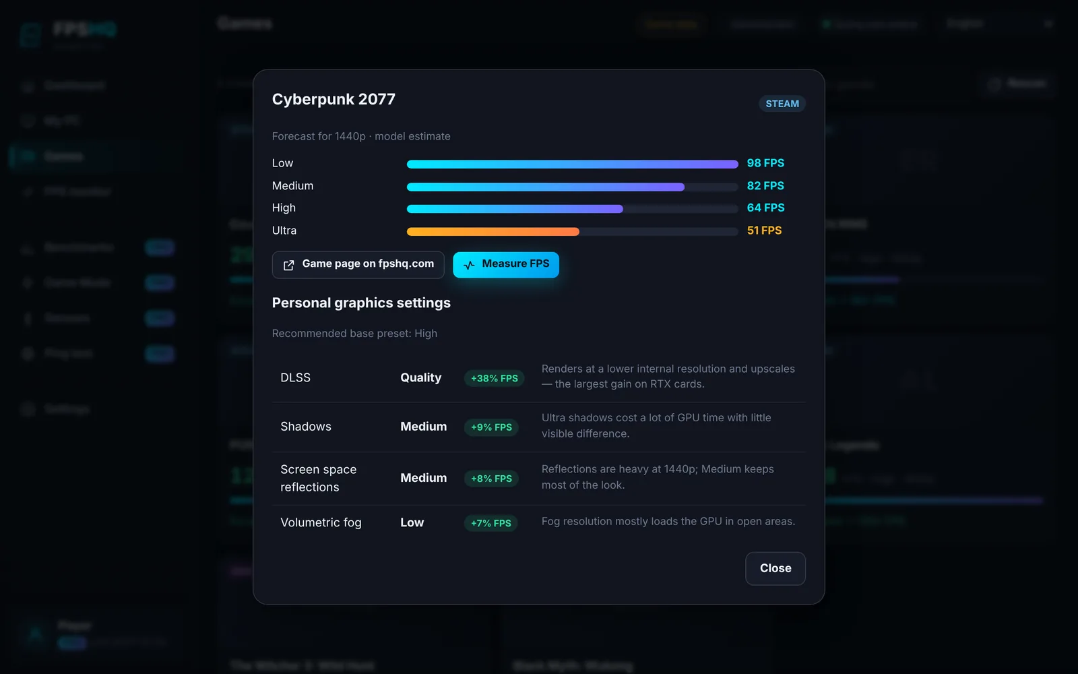The image size is (1078, 674).
Task: Click the +7% FPS badge
Action: pyautogui.click(x=490, y=523)
